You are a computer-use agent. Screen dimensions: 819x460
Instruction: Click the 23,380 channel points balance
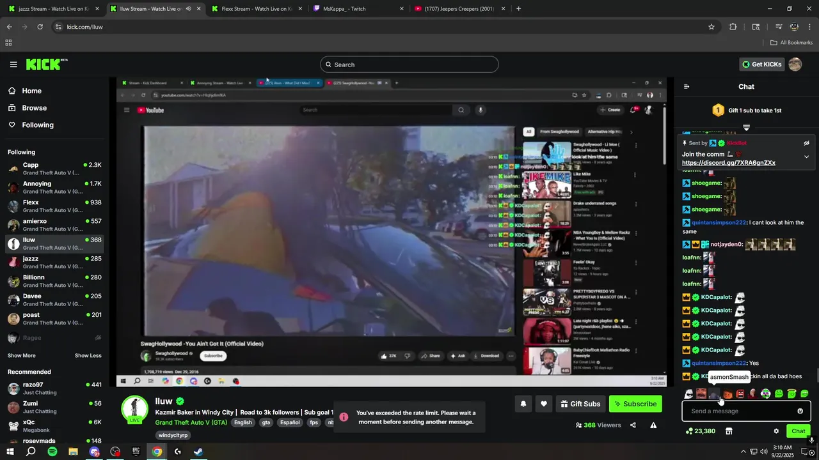(700, 431)
